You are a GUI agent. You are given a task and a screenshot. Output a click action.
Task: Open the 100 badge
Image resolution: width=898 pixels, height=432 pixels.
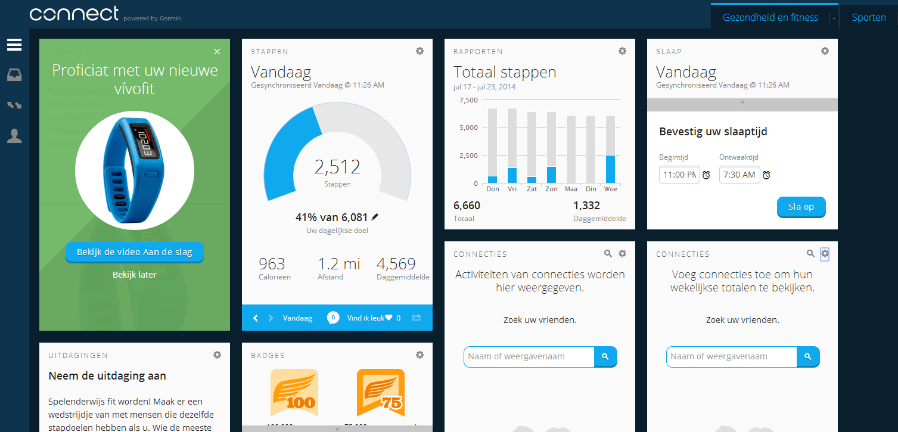[294, 393]
